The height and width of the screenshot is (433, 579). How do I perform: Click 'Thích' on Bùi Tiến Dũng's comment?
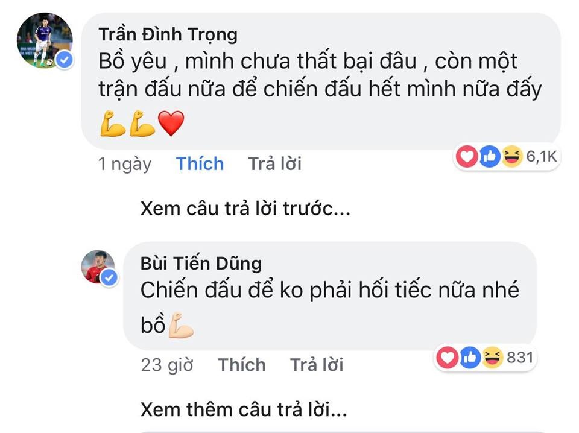[242, 364]
